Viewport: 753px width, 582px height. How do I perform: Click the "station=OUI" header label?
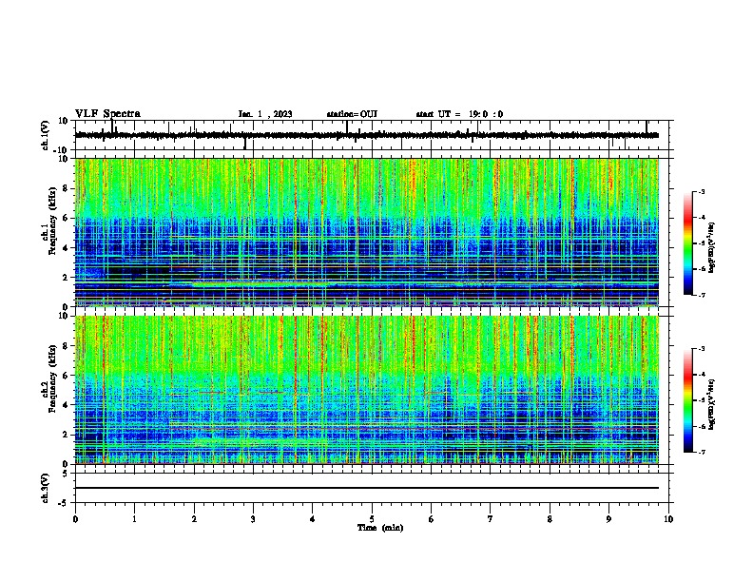click(x=352, y=114)
